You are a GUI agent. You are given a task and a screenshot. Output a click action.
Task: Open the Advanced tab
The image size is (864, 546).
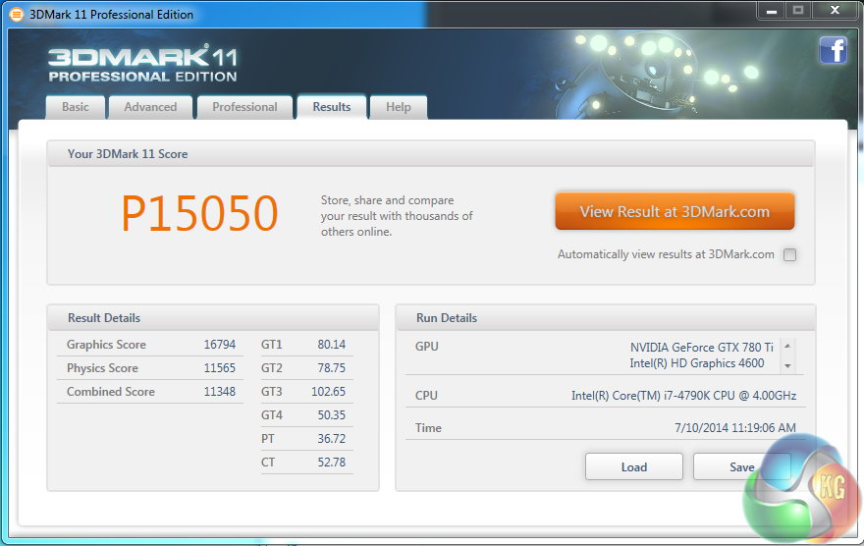(x=150, y=107)
